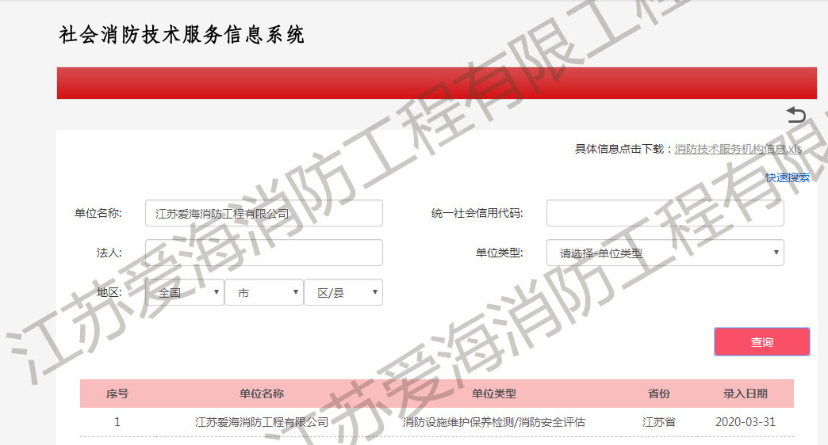Click the back arrow icon
Screen dimensions: 828x445
pos(795,114)
